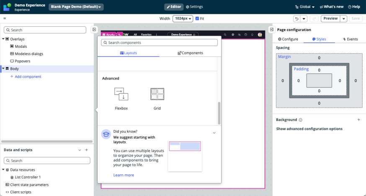The height and width of the screenshot is (196, 366).
Task: Click the kebab menu in the preview header
Action: pos(156,34)
